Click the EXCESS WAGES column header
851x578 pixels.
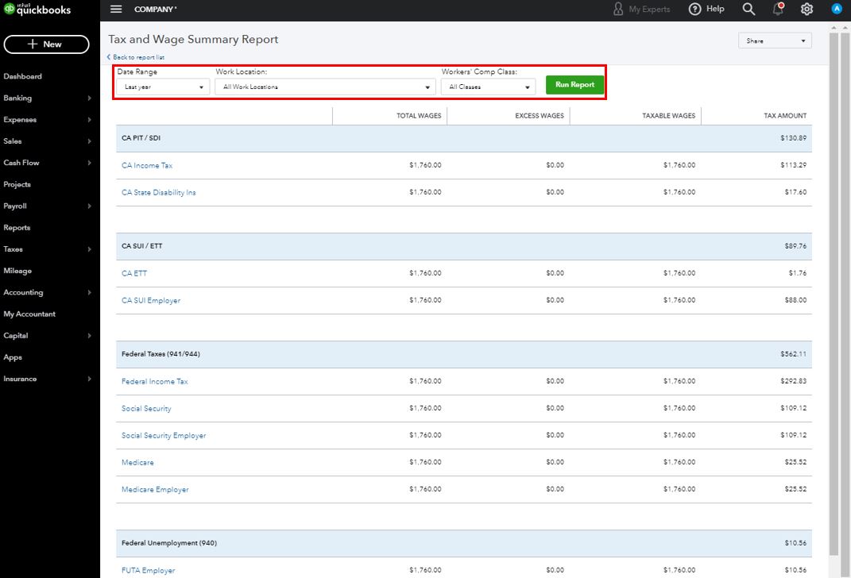coord(539,115)
